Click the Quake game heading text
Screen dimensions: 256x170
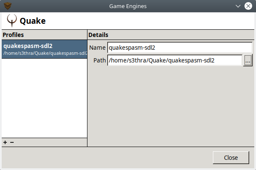point(33,21)
